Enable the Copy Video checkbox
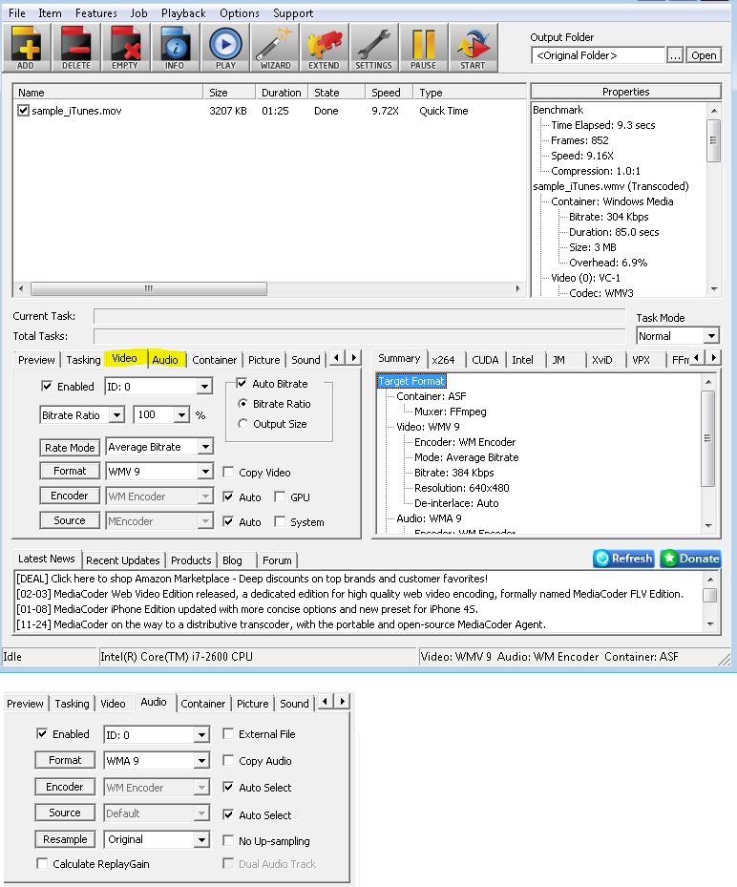Screen dimensions: 737x887 (228, 472)
